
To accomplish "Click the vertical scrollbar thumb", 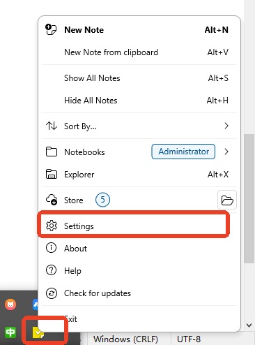I will pyautogui.click(x=249, y=198).
